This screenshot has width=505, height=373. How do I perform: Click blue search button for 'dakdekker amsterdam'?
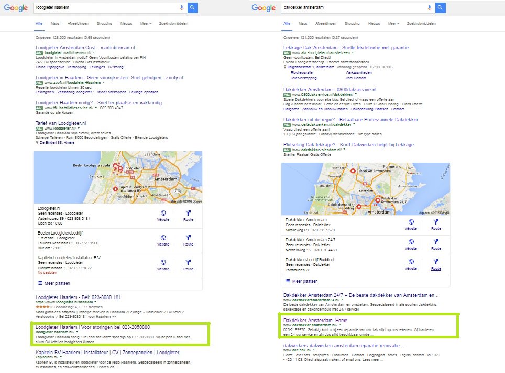tap(440, 8)
